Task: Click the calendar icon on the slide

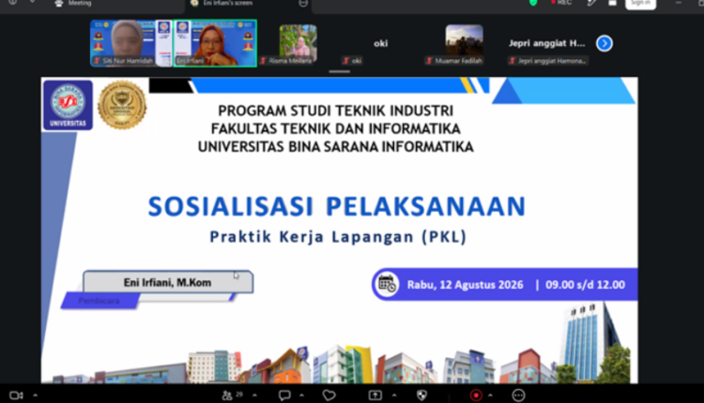Action: (x=387, y=284)
